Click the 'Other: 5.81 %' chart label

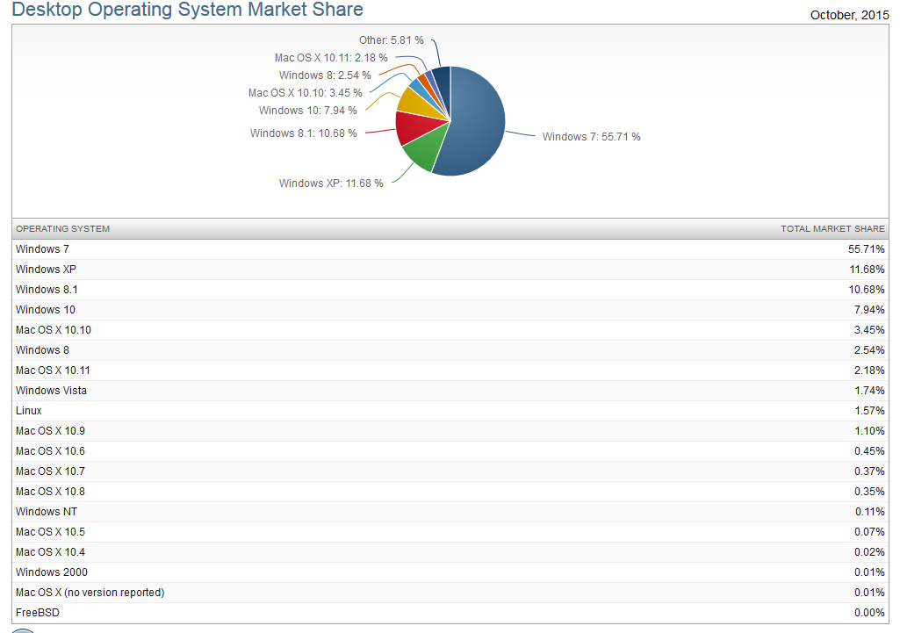pos(392,40)
